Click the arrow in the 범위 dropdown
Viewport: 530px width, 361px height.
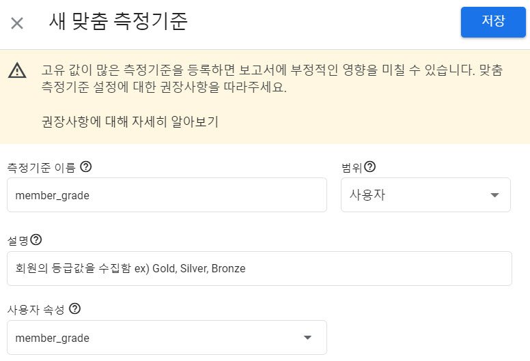pyautogui.click(x=494, y=196)
